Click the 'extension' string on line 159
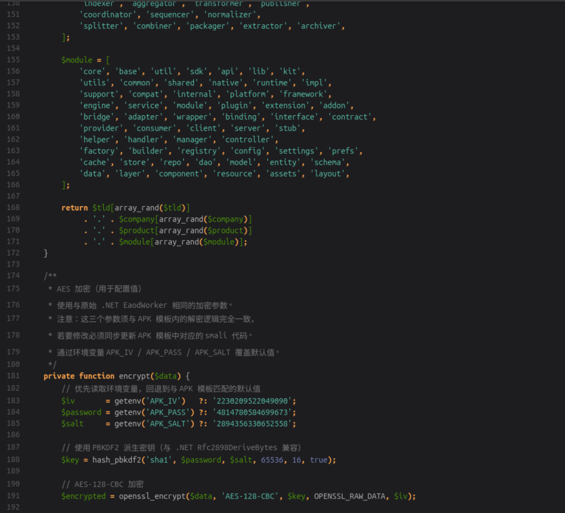Viewport: 565px width, 513px height. pyautogui.click(x=285, y=106)
